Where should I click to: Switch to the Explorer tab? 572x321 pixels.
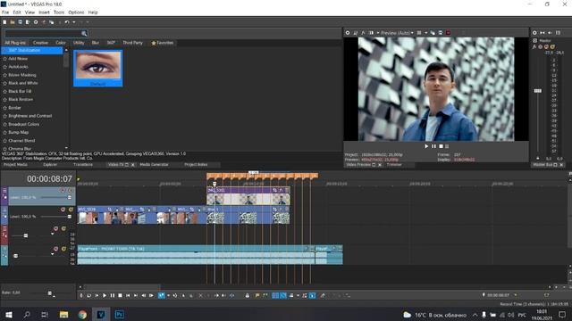point(50,164)
